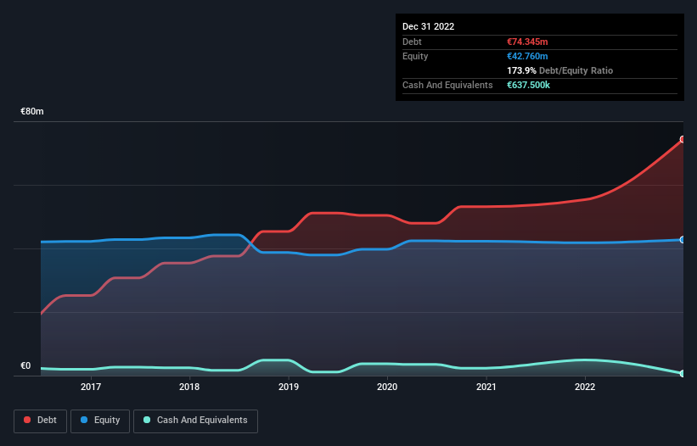Click Cash And Equivalents label in tooltip
Image resolution: width=697 pixels, height=446 pixels.
(x=447, y=85)
